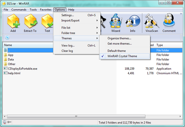Select the checked WinRAR Crystal Theme item

[125, 56]
